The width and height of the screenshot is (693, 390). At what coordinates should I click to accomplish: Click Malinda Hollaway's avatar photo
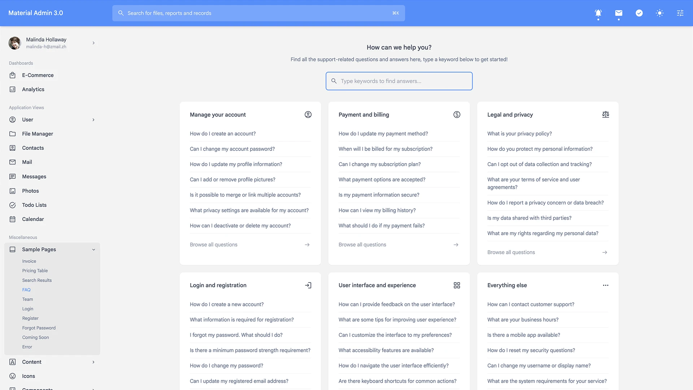pyautogui.click(x=15, y=43)
